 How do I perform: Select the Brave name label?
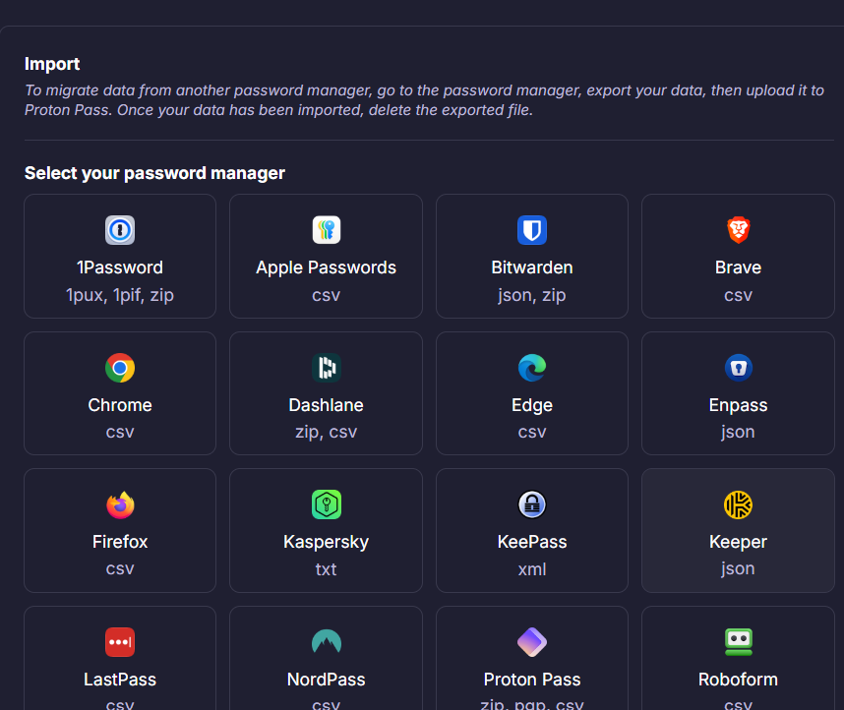pyautogui.click(x=738, y=267)
